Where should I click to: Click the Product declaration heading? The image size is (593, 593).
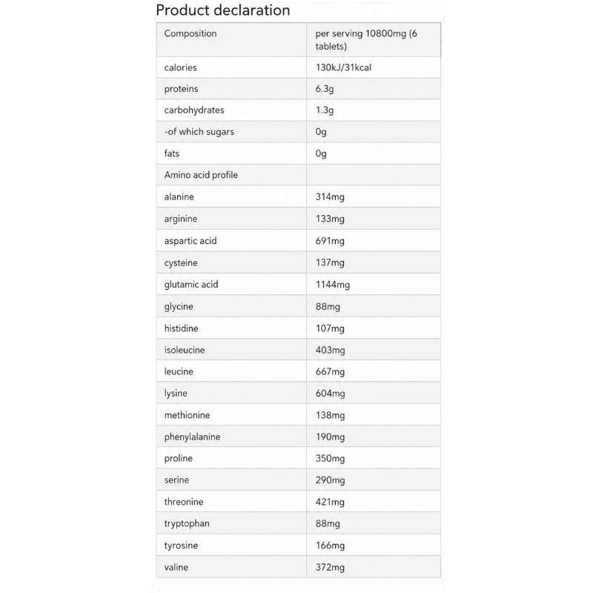[x=223, y=10]
